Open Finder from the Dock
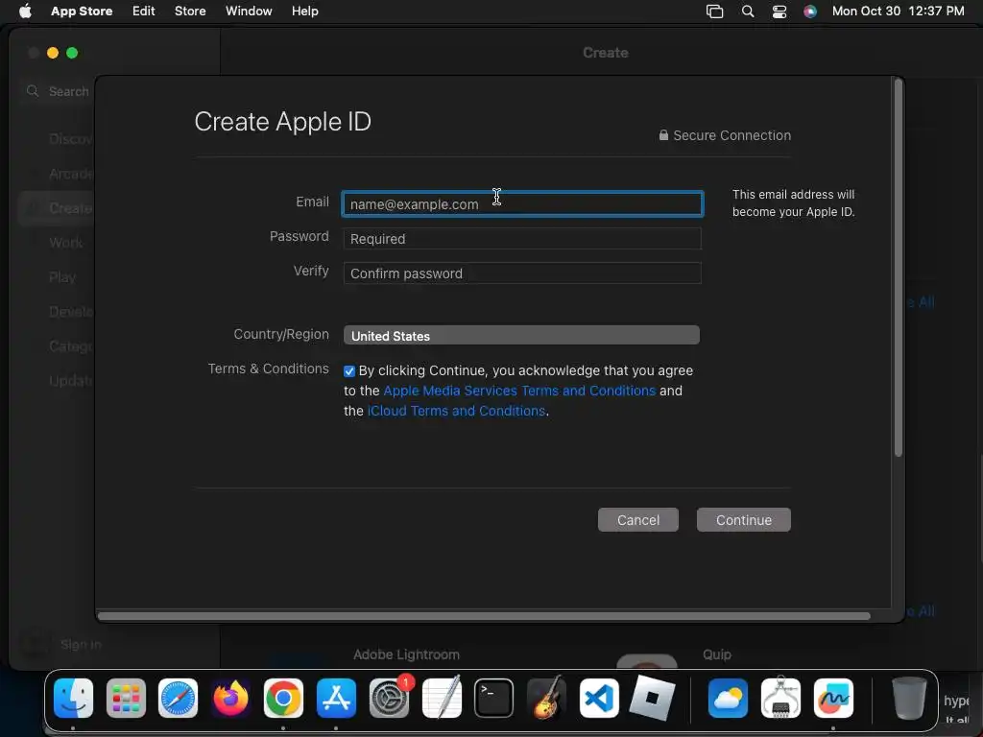This screenshot has width=983, height=737. 73,698
